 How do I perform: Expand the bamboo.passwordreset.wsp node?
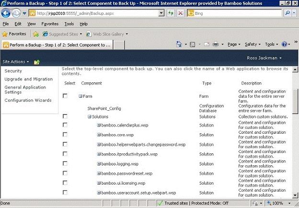click(99, 173)
